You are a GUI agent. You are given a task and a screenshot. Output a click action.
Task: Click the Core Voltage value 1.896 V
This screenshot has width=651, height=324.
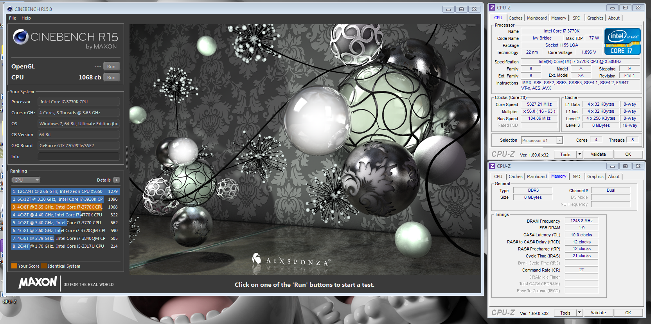tap(589, 52)
